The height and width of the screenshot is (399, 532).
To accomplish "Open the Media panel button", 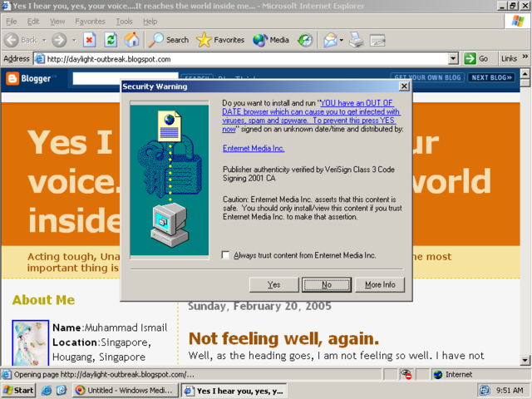I will point(271,39).
